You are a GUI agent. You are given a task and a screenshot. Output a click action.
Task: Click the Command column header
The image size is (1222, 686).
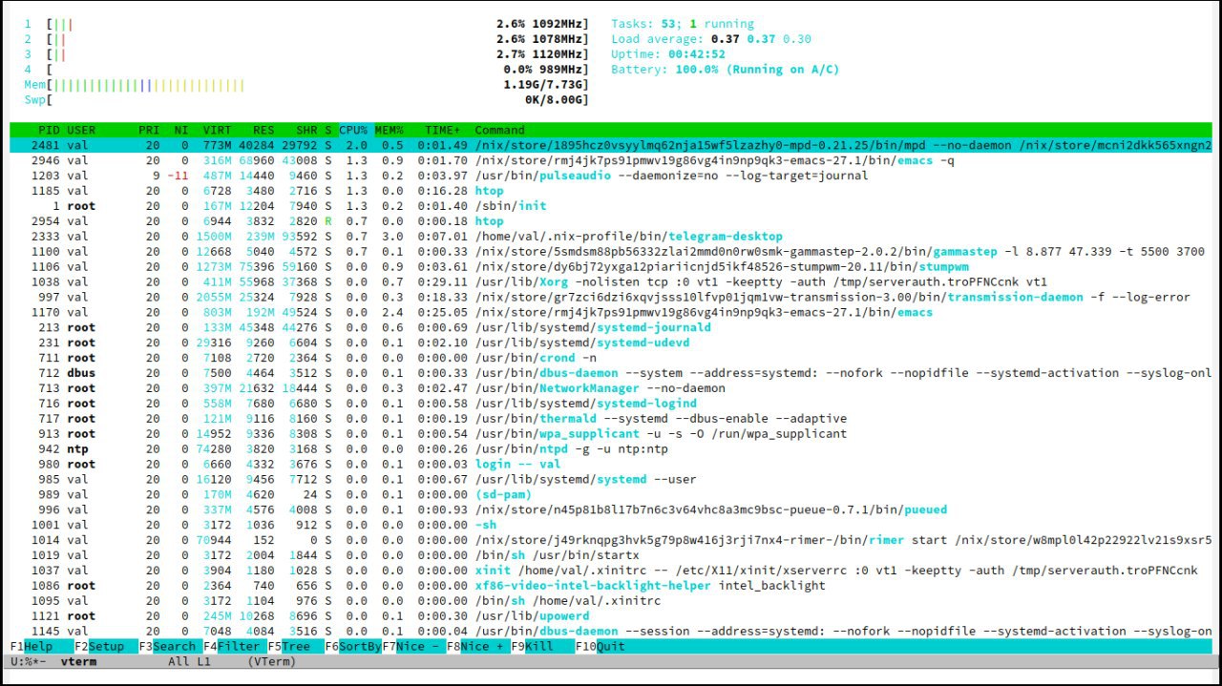tap(499, 130)
